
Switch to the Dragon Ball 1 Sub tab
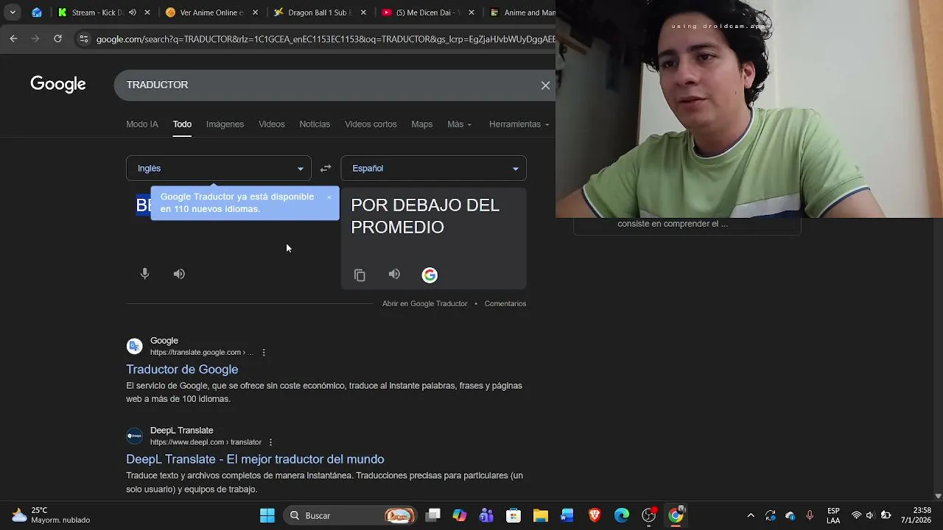(x=313, y=13)
